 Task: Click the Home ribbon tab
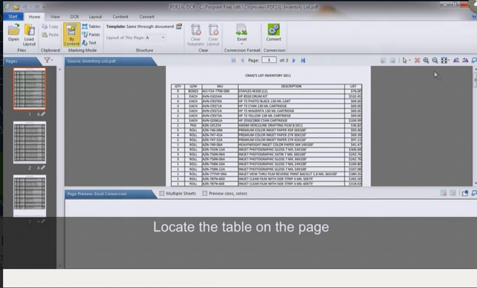coord(34,17)
